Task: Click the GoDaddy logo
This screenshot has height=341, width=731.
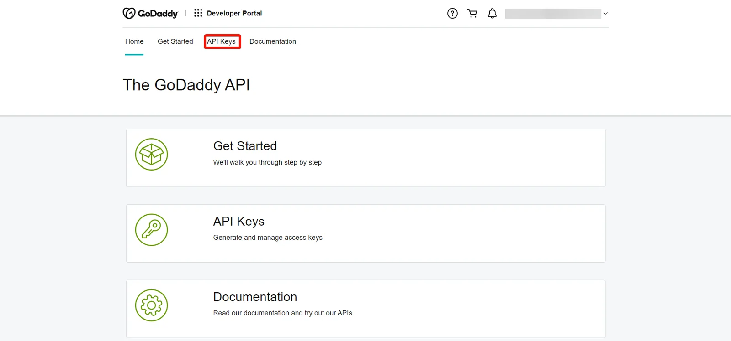Action: [x=150, y=13]
